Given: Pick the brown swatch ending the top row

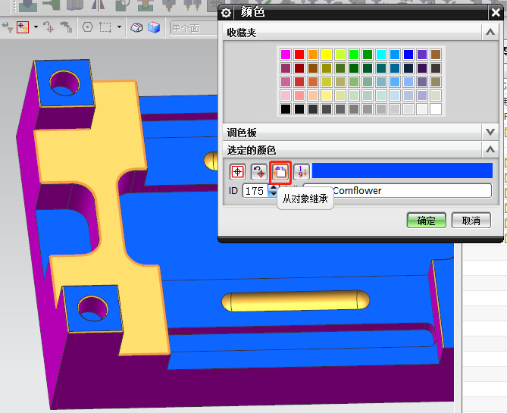Looking at the screenshot, I should click(436, 55).
